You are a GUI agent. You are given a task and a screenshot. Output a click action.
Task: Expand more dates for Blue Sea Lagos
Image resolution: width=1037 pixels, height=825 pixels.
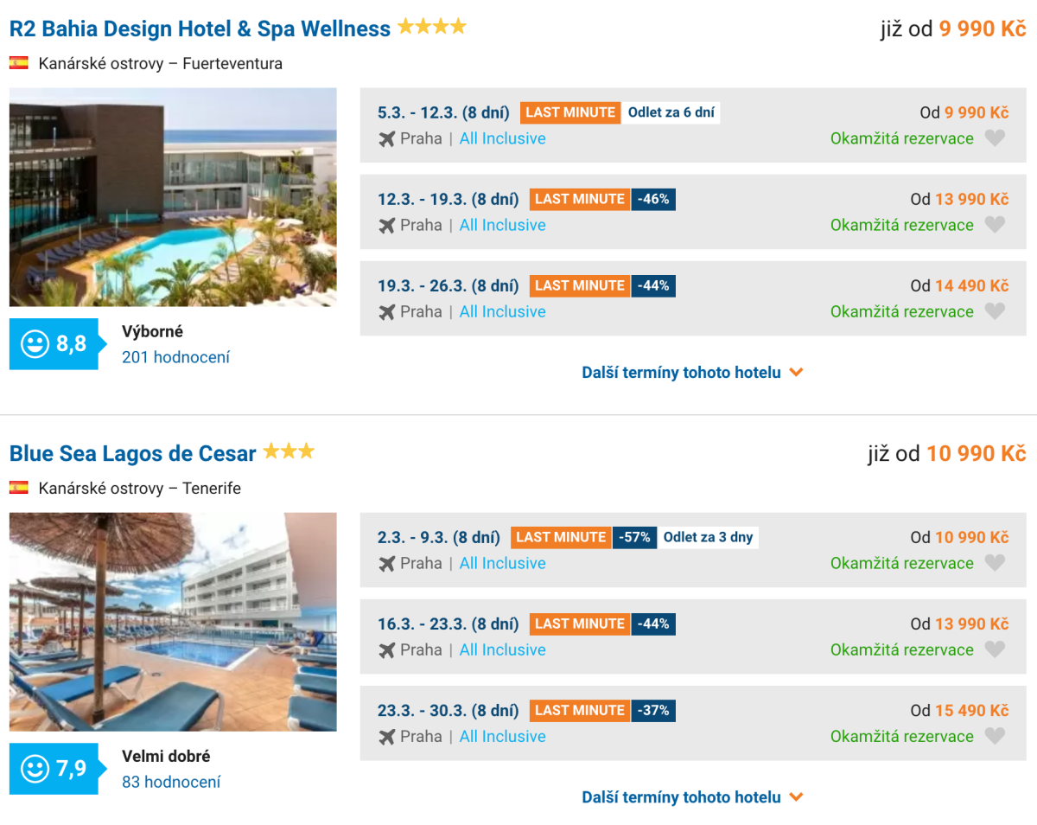click(692, 797)
